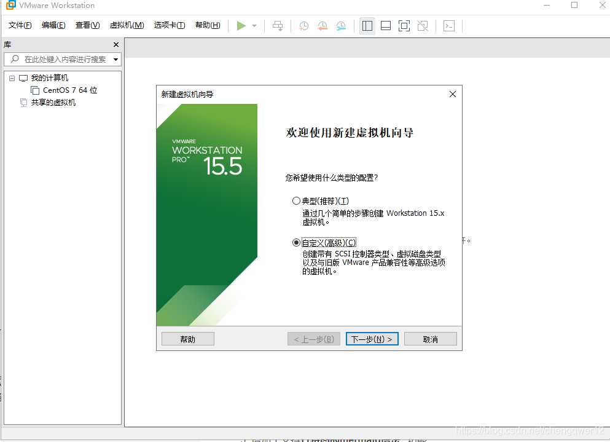Open the Snapshot Manager icon
This screenshot has height=442, width=610.
pos(340,26)
